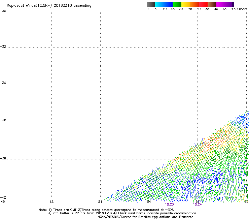Click the '-30' latitude axis label

[3, 11]
